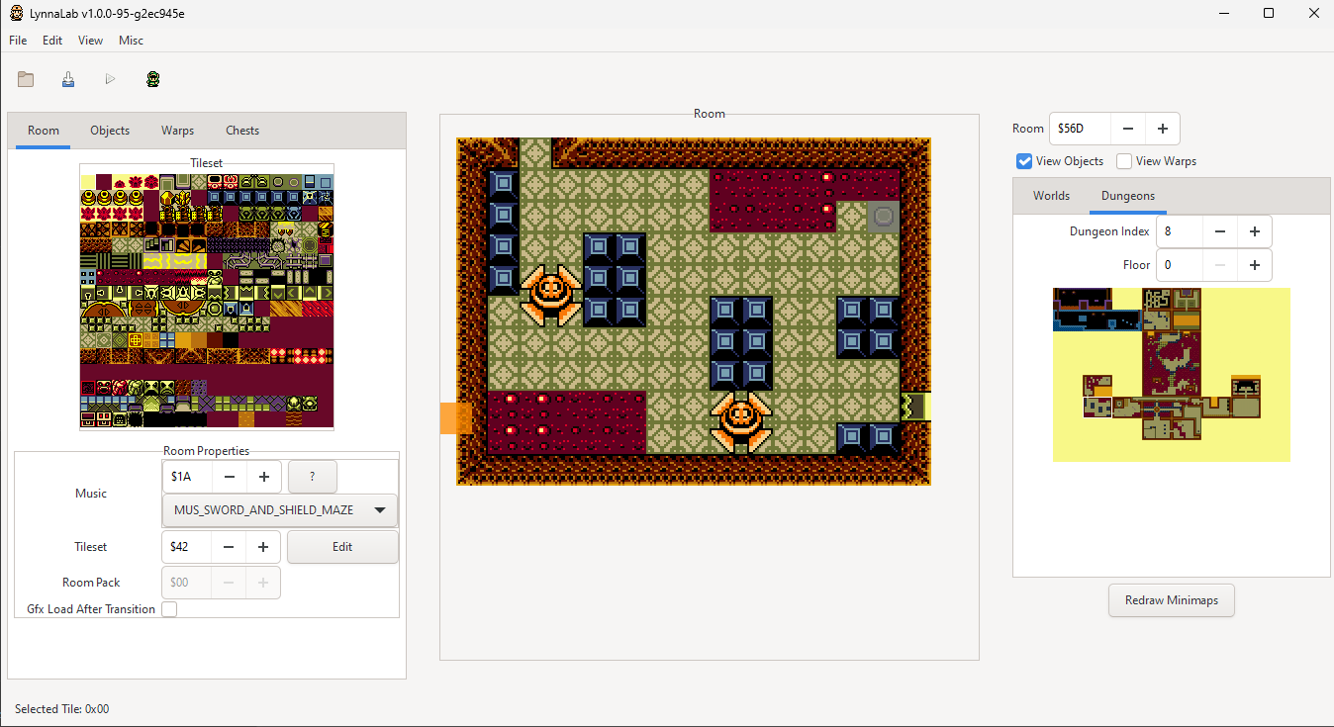The image size is (1334, 727).
Task: Click the yellow door tile on room's right wall
Action: 915,407
